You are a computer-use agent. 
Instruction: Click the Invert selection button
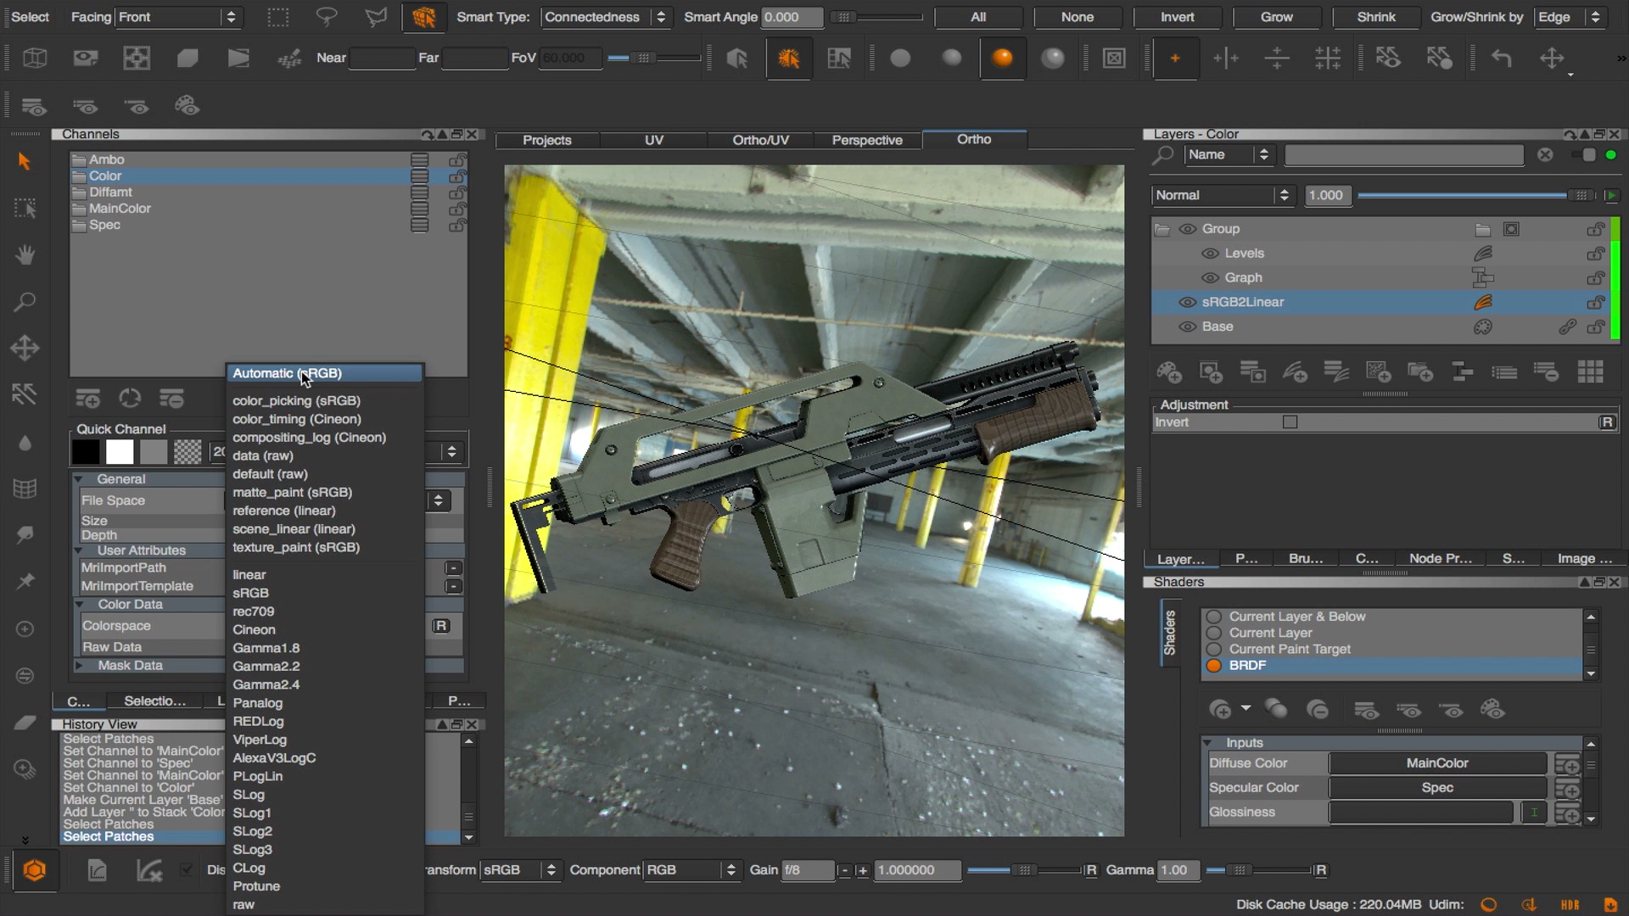point(1176,17)
